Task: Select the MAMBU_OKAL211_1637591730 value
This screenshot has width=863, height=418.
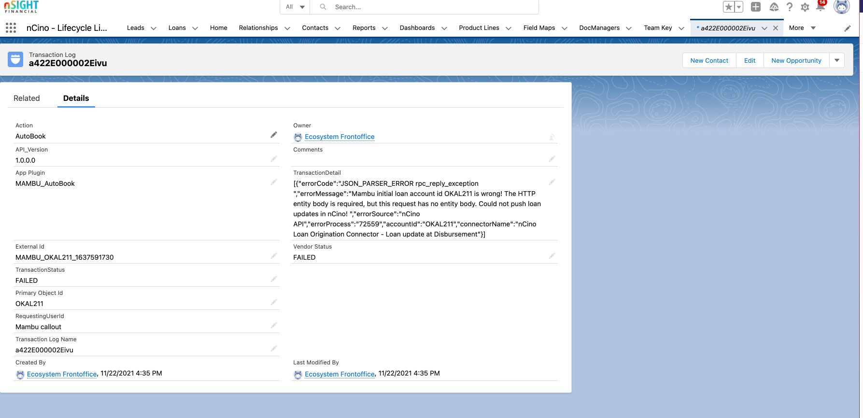Action: tap(65, 257)
